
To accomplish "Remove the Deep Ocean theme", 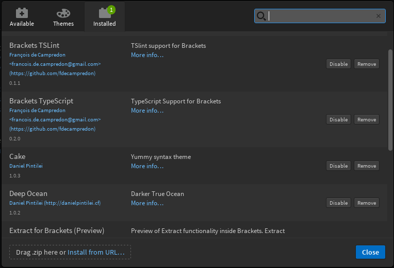I will pyautogui.click(x=367, y=203).
